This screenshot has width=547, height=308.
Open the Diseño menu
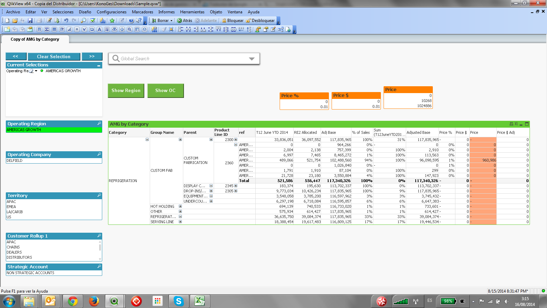point(85,12)
